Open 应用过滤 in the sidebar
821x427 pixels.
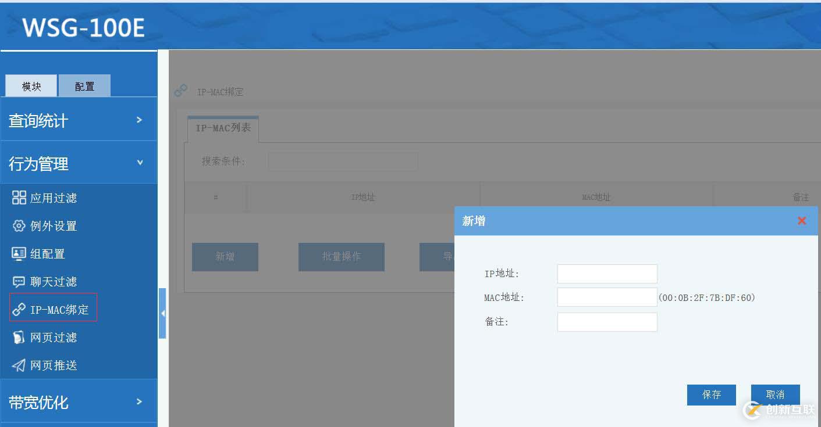[54, 198]
